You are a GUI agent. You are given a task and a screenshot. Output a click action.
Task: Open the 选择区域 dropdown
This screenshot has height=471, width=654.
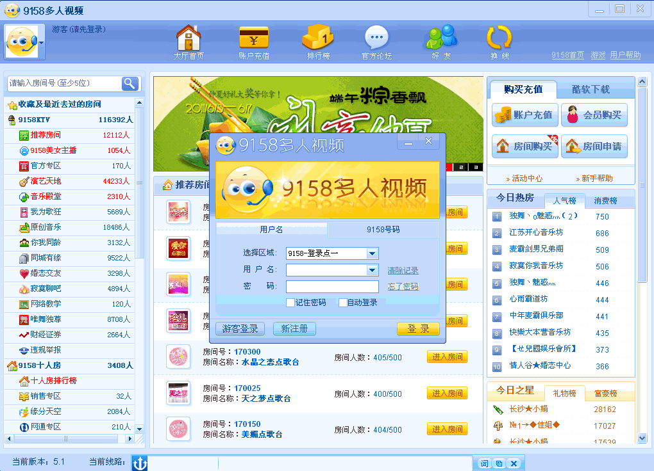372,253
